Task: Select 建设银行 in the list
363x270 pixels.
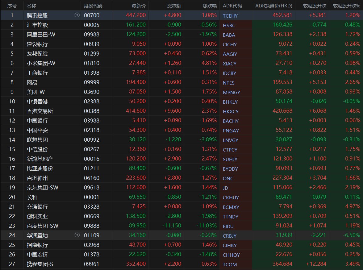Action: (x=37, y=44)
